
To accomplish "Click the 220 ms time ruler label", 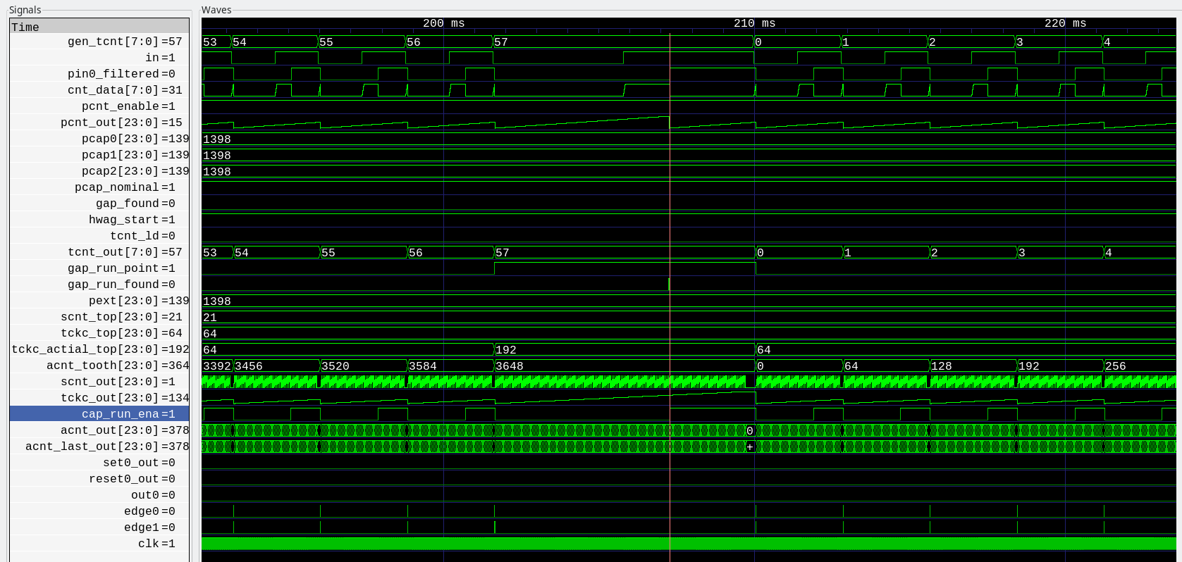I will (x=1065, y=23).
